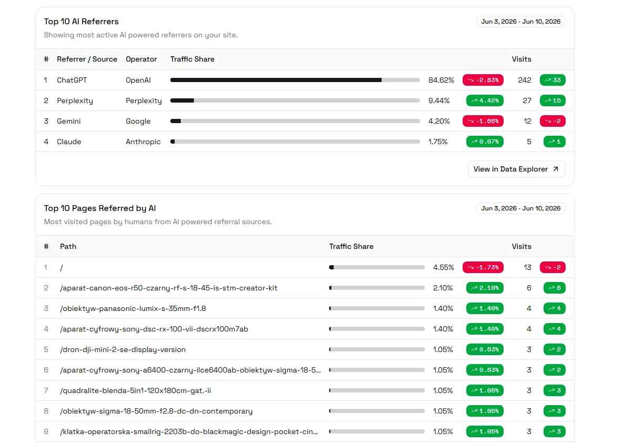This screenshot has width=624, height=443.
Task: Click Anthropic operator cell
Action: (144, 142)
